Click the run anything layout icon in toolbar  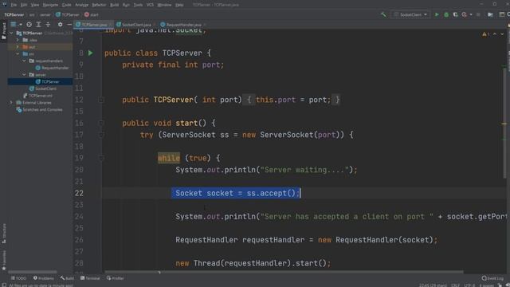coord(502,14)
